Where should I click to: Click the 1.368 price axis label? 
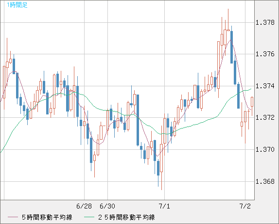[x=265, y=181]
